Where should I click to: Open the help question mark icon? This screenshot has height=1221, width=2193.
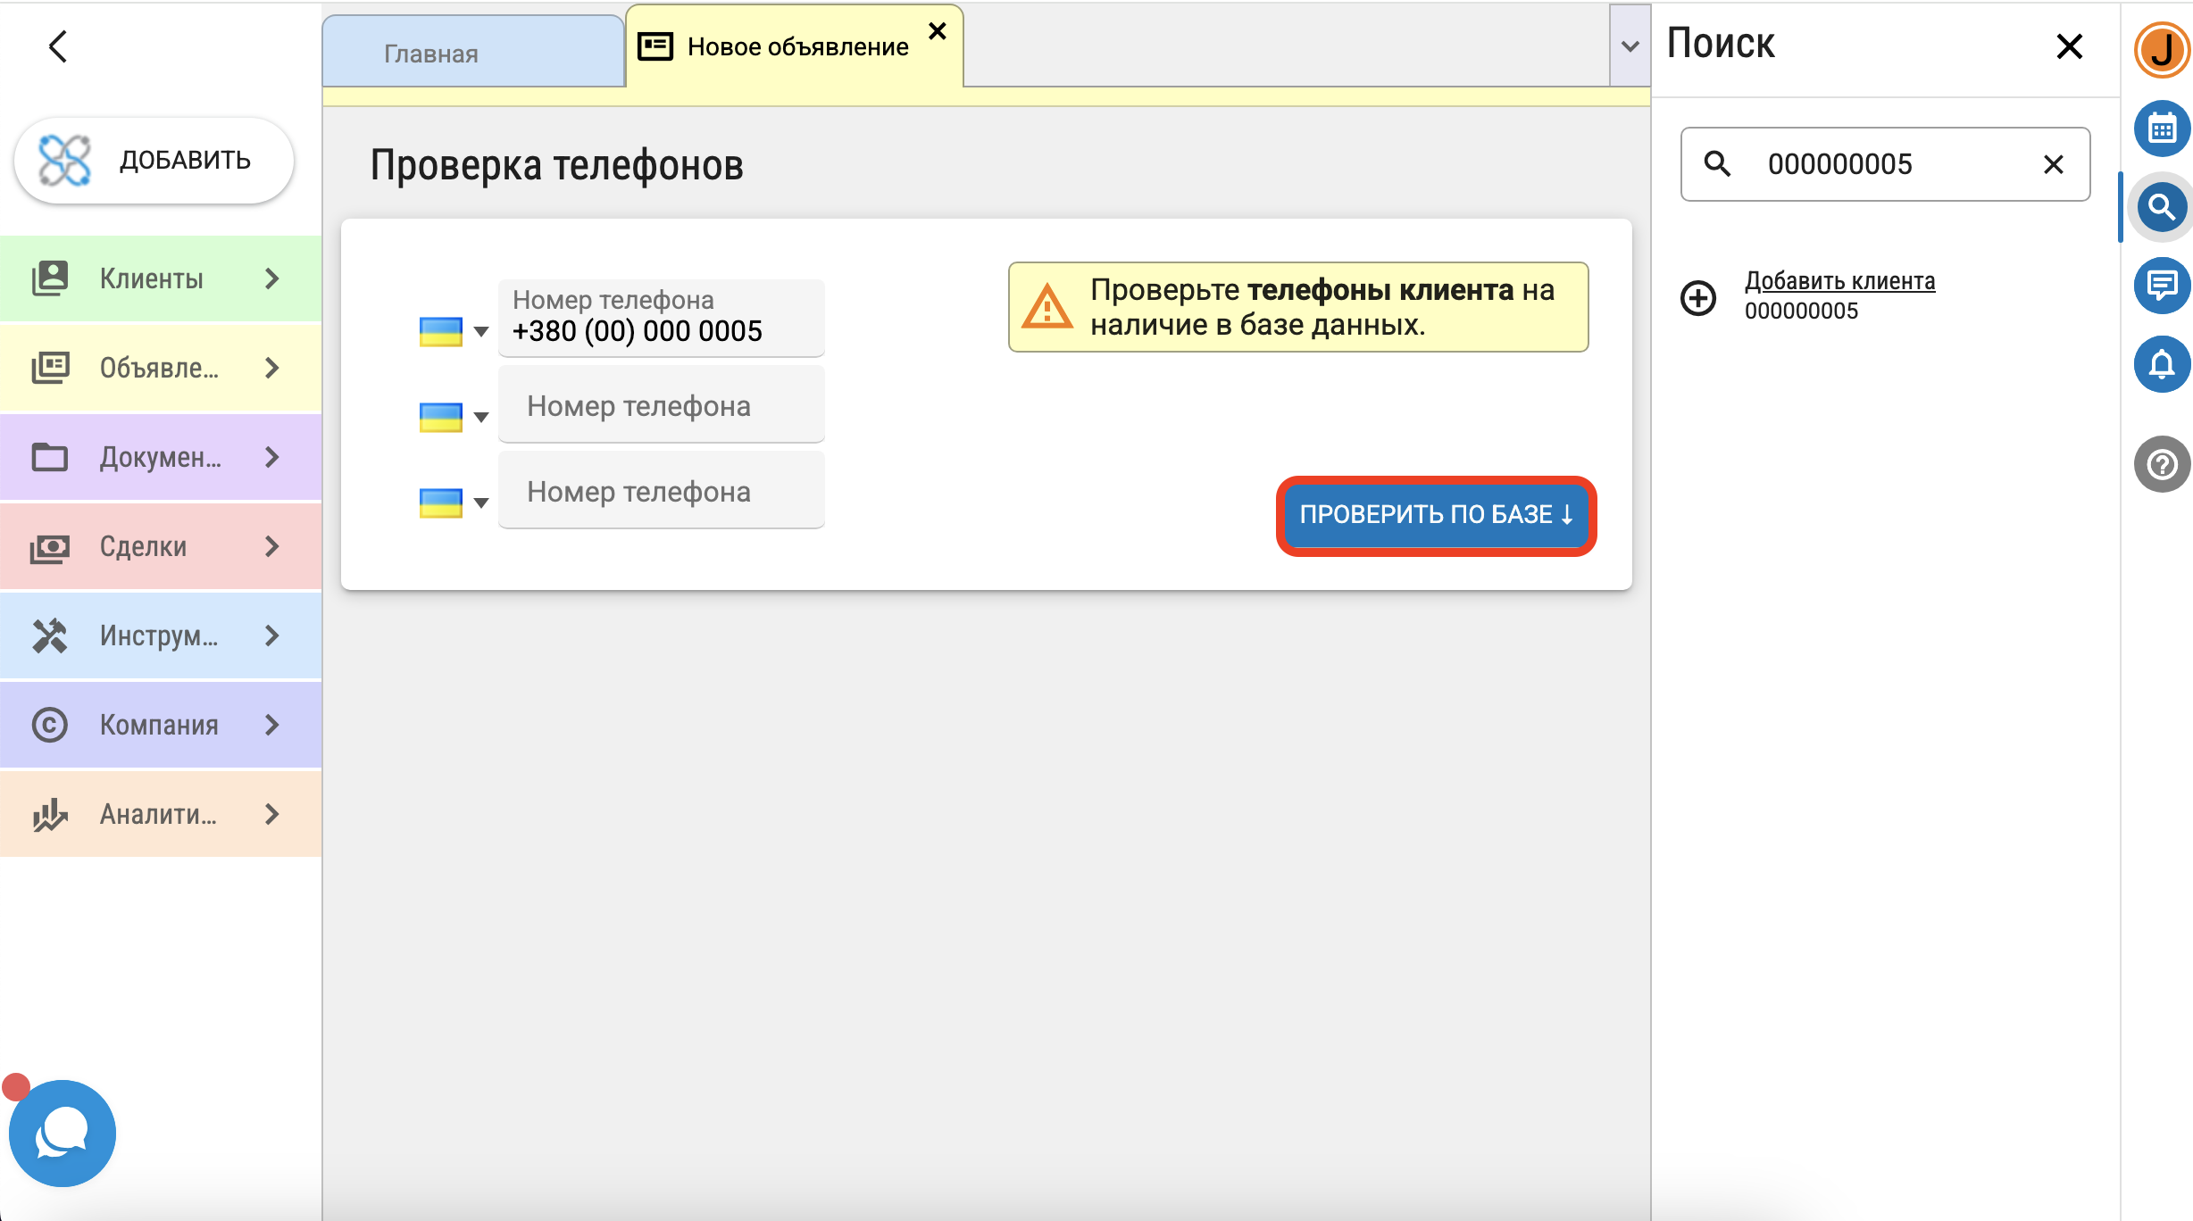2161,464
